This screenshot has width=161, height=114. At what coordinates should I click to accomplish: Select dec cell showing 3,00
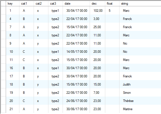coord(97,19)
